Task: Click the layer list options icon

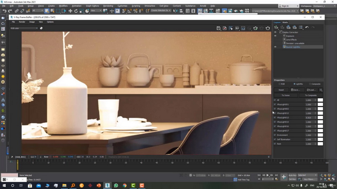Action: [301, 27]
